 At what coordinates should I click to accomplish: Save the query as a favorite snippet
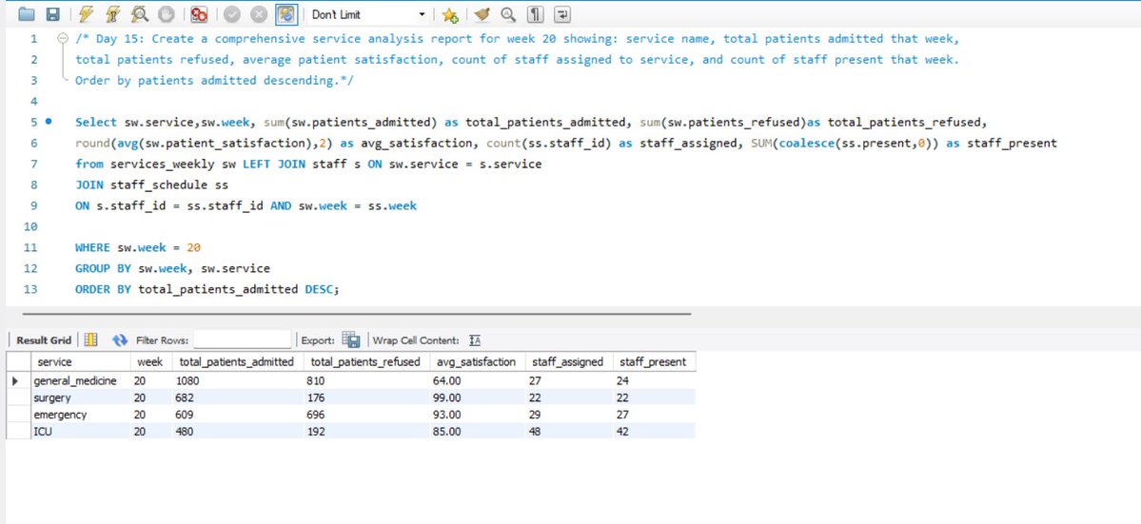pyautogui.click(x=450, y=14)
